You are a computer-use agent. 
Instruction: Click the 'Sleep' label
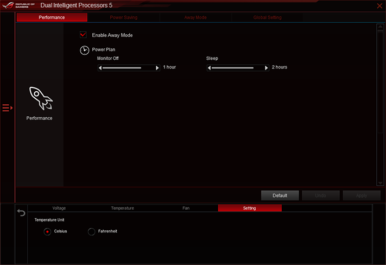(x=212, y=58)
